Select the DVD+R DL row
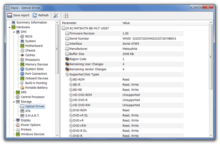The height and width of the screenshot is (145, 220). coord(122,115)
